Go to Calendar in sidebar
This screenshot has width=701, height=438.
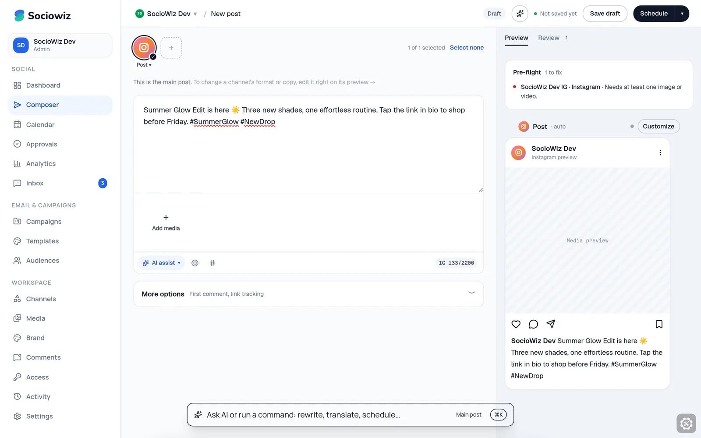[x=60, y=125]
